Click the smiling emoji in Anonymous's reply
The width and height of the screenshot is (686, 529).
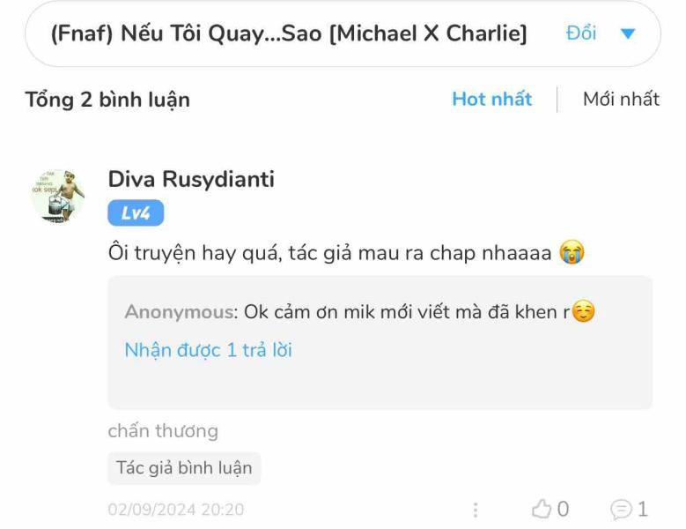tap(583, 311)
